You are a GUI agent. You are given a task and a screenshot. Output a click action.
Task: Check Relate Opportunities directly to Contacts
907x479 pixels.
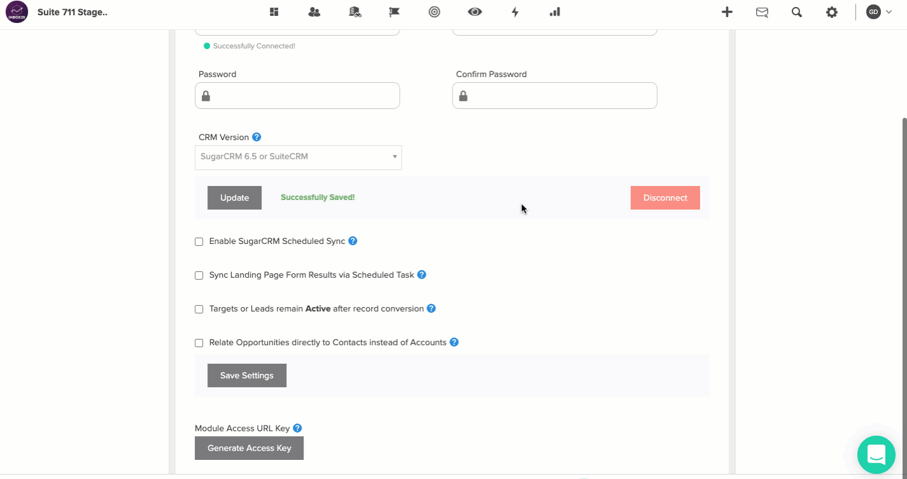199,343
